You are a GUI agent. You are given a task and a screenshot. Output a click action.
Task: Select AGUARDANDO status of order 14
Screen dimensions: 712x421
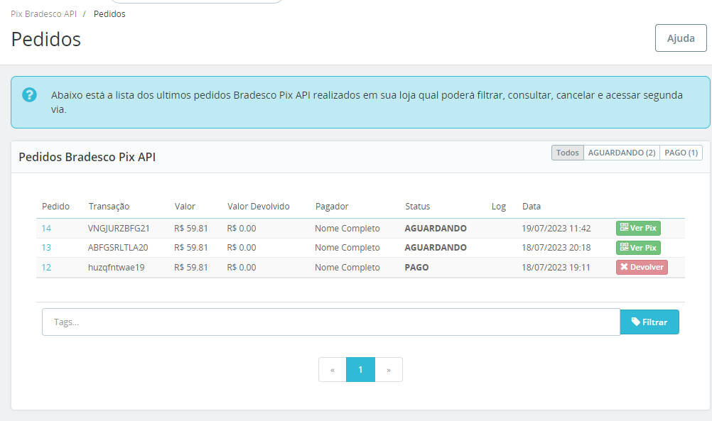[436, 228]
